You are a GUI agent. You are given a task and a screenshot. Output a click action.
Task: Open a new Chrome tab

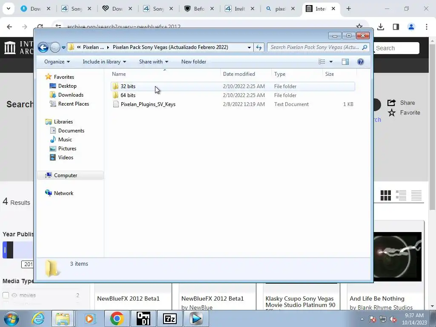tap(348, 9)
